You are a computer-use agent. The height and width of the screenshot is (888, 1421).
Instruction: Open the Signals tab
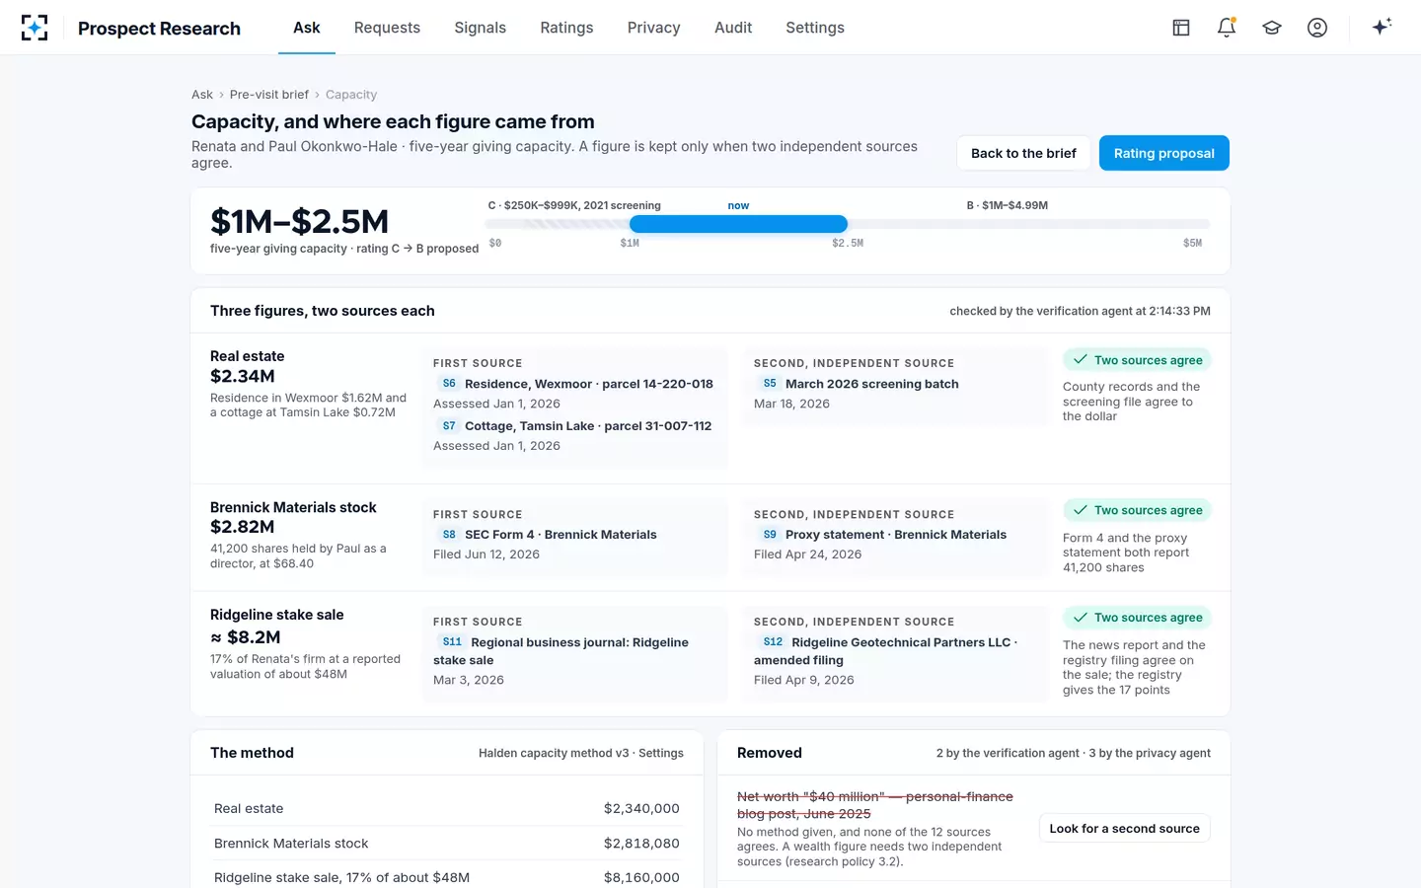[x=480, y=28]
